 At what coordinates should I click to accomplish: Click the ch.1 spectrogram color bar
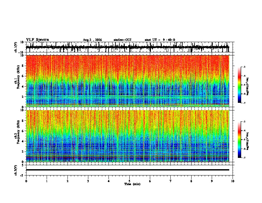coord(240,85)
